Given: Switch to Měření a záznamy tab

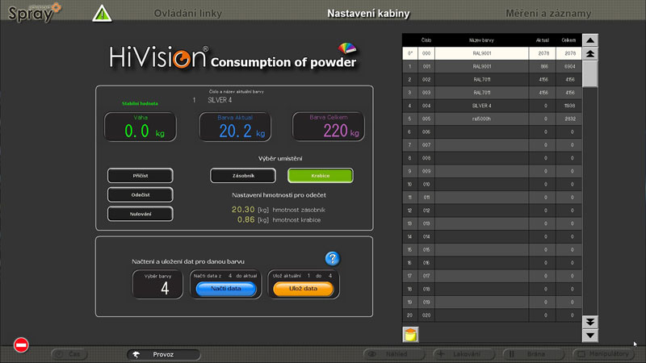Looking at the screenshot, I should pos(548,14).
